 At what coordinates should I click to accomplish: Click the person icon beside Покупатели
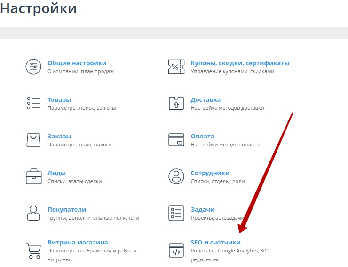(x=33, y=213)
